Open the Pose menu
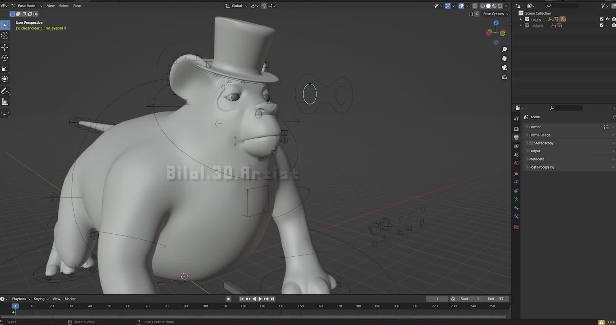Image resolution: width=616 pixels, height=325 pixels. point(77,6)
